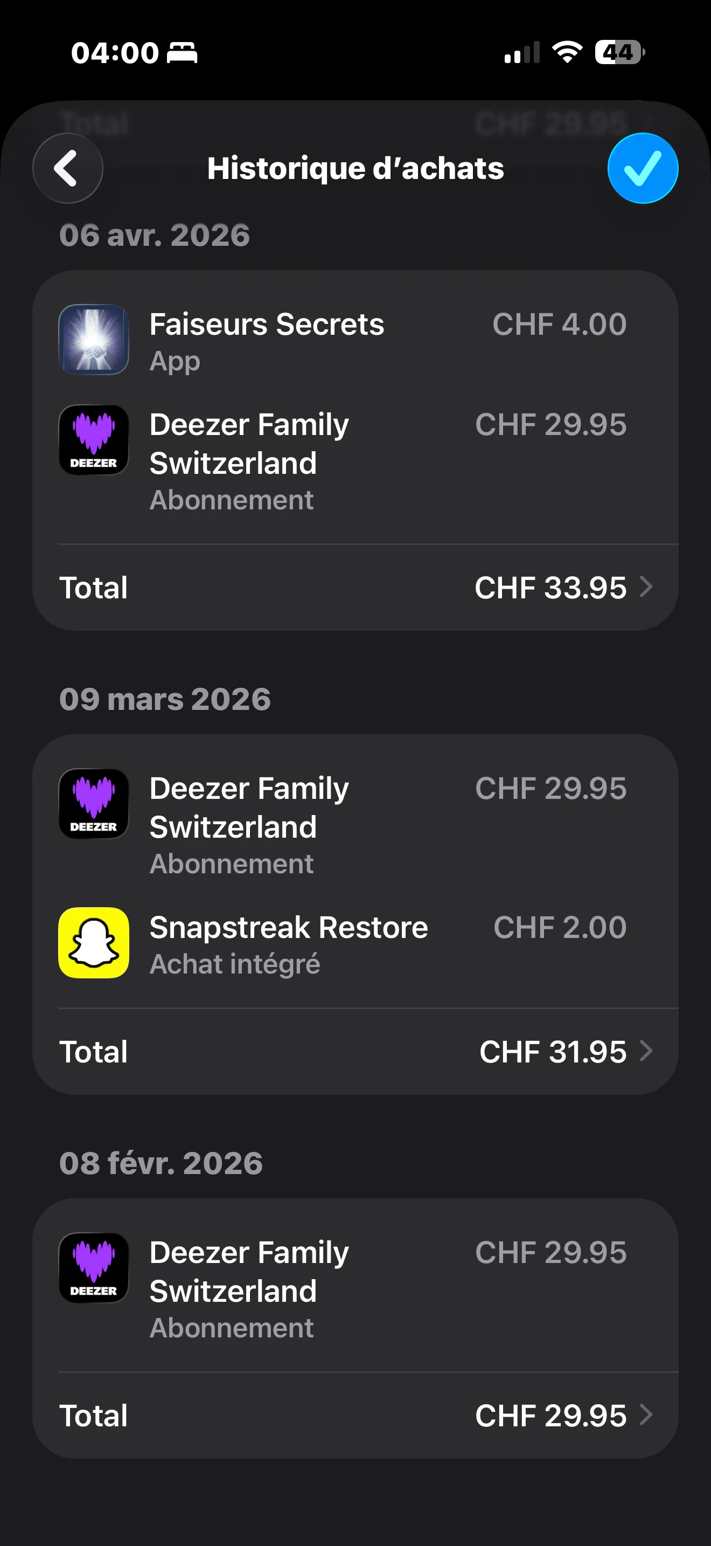Select Deezer Family Switzerland from 09 mars
The width and height of the screenshot is (711, 1546).
coord(249,807)
